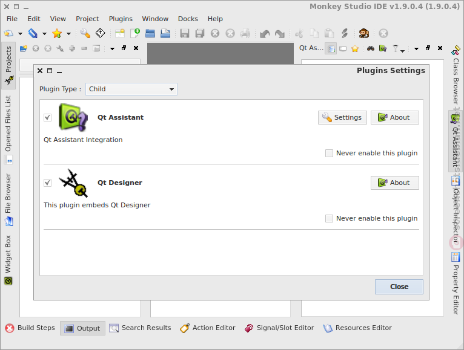Close the Qt Assistant dock panel

(440, 48)
